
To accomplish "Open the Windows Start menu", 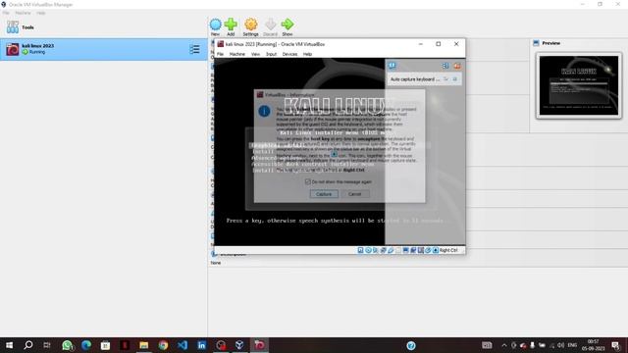I will [9, 345].
